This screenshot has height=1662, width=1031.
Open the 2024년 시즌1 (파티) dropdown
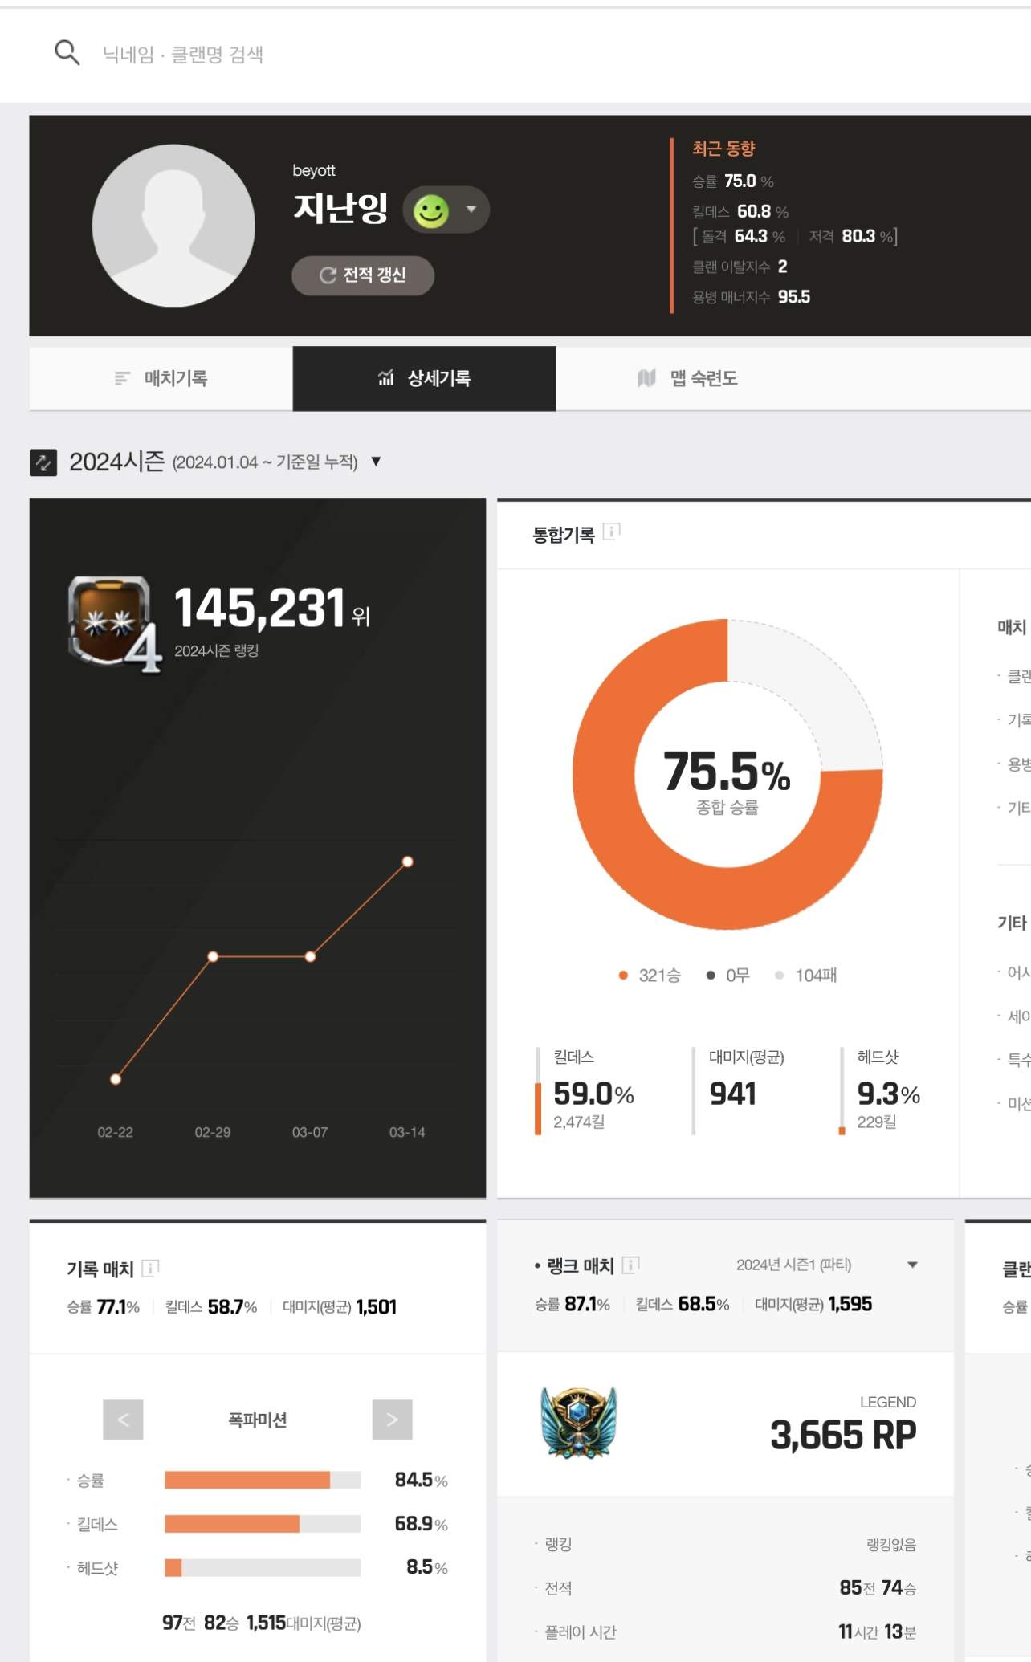(x=912, y=1265)
